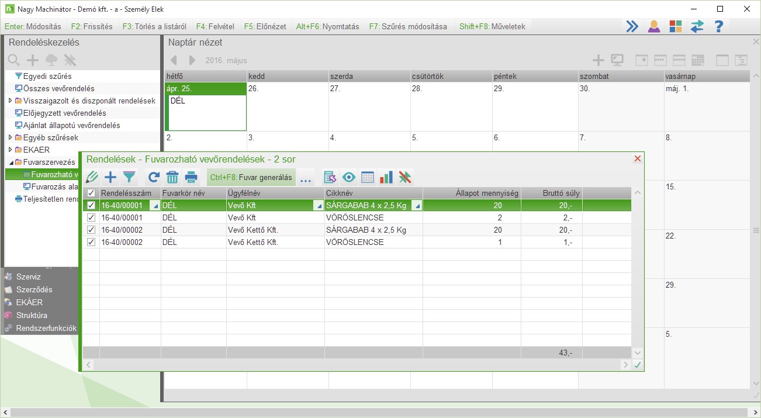The image size is (761, 418).
Task: Click the tree icon in Rendeléskezelés panel
Action: click(51, 60)
